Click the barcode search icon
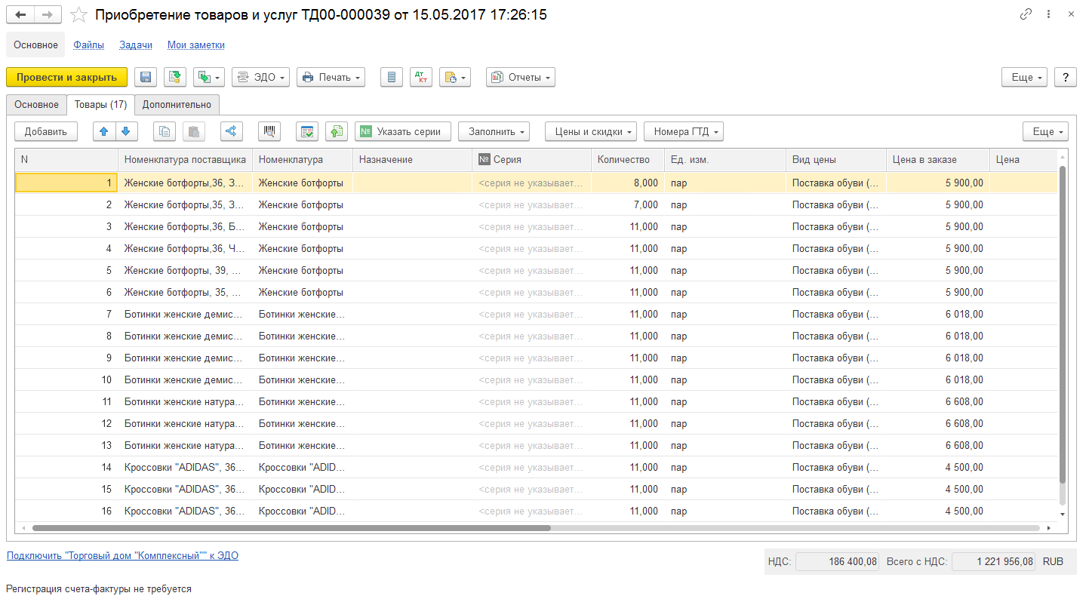1089x599 pixels. [269, 131]
